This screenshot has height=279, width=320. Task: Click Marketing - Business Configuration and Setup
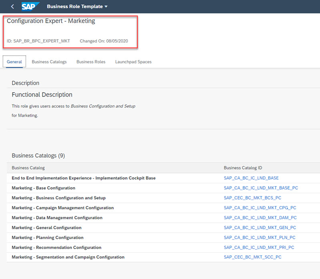(x=58, y=198)
